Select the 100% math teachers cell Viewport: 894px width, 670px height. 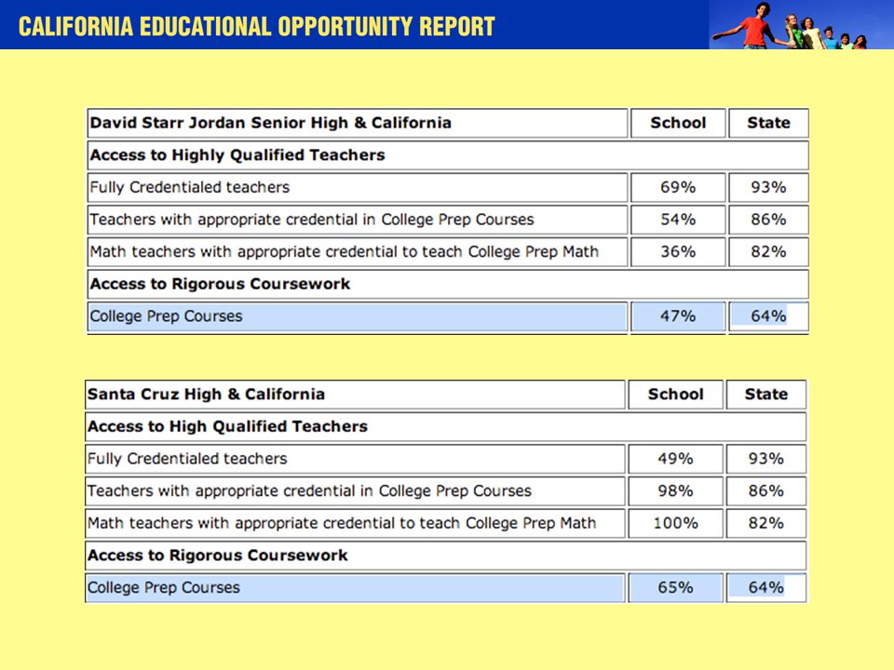click(x=676, y=523)
